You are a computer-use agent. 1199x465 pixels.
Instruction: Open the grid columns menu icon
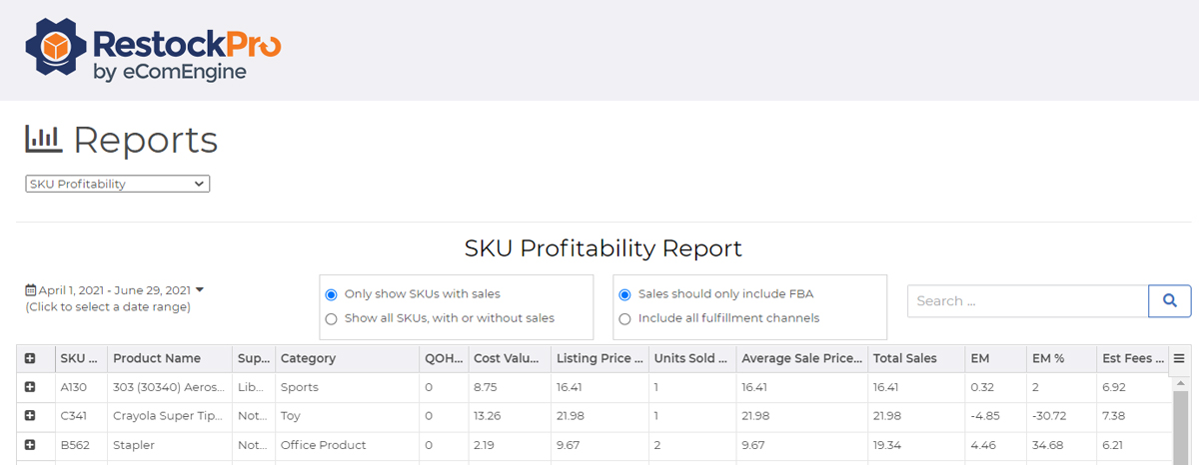pos(1179,358)
